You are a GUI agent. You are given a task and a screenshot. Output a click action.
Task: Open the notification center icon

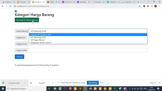(158, 89)
